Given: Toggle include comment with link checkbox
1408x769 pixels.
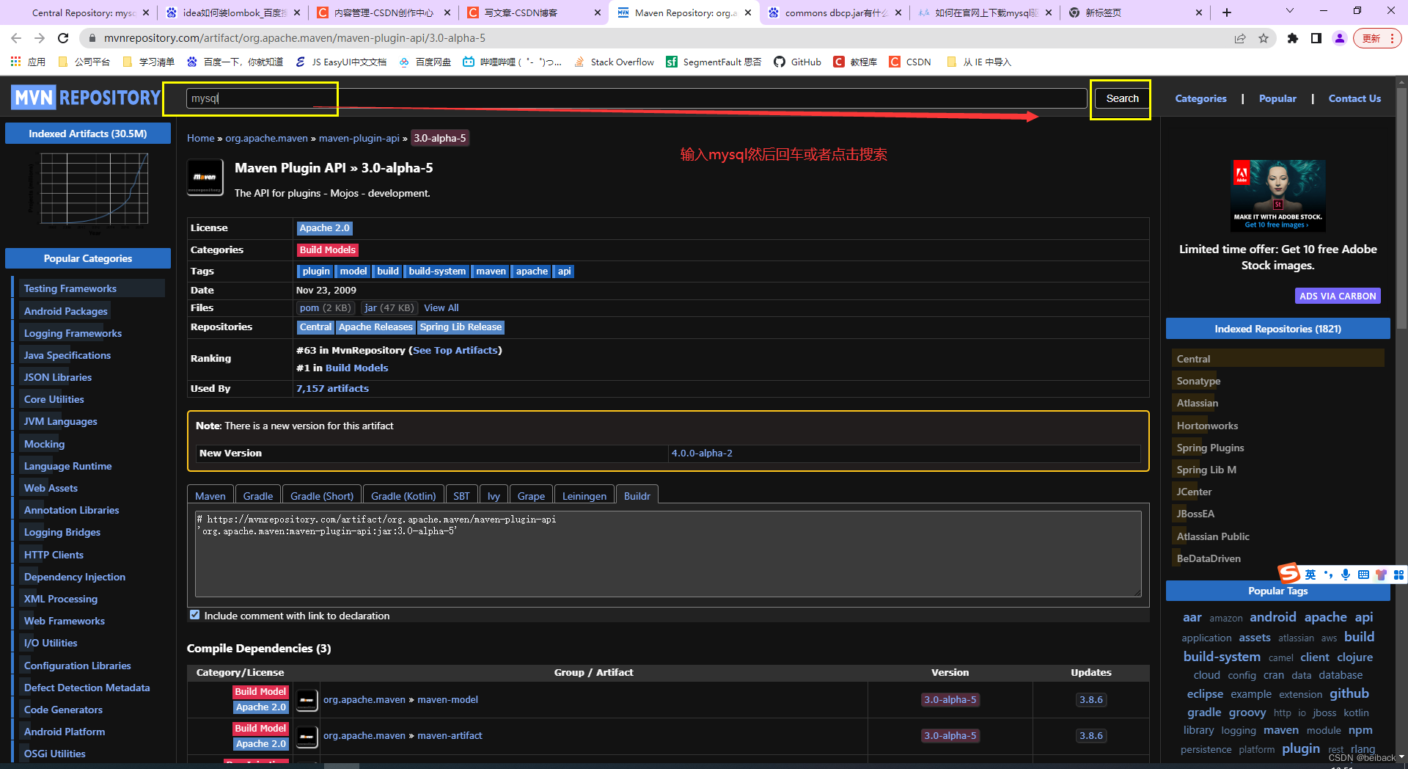Looking at the screenshot, I should (x=194, y=615).
